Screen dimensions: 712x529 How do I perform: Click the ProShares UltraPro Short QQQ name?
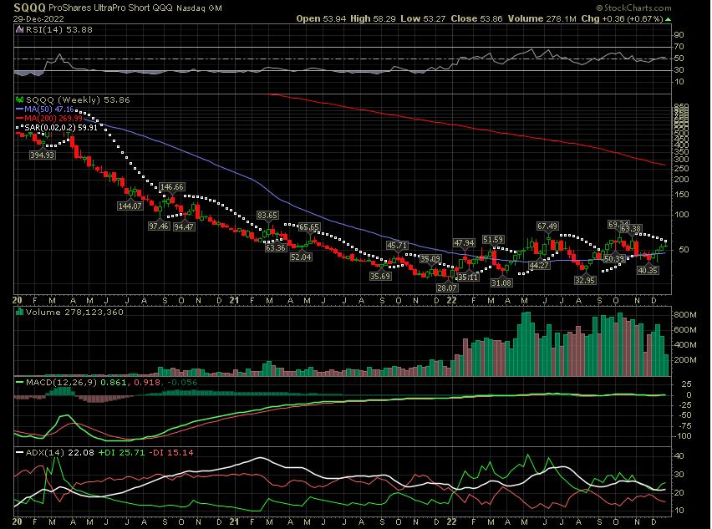110,8
